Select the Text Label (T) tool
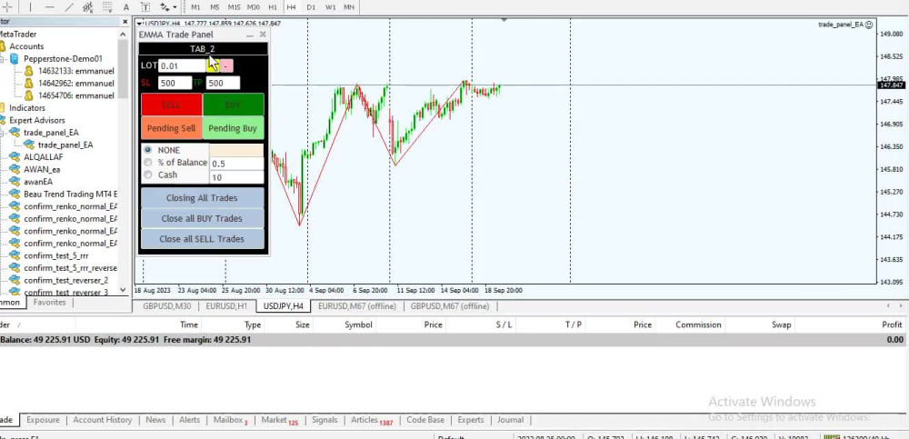 pyautogui.click(x=145, y=7)
